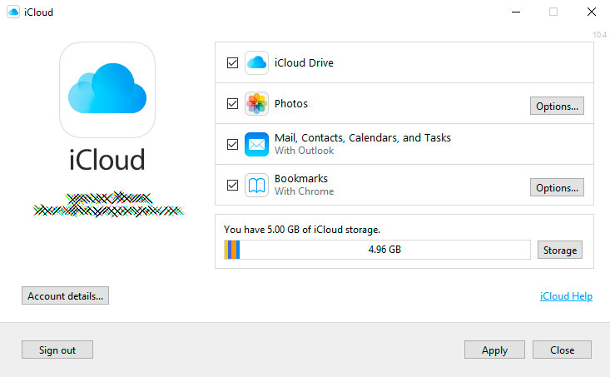Image resolution: width=610 pixels, height=377 pixels.
Task: Click Mail, Contacts, Calendars, and Tasks text
Action: coord(363,137)
